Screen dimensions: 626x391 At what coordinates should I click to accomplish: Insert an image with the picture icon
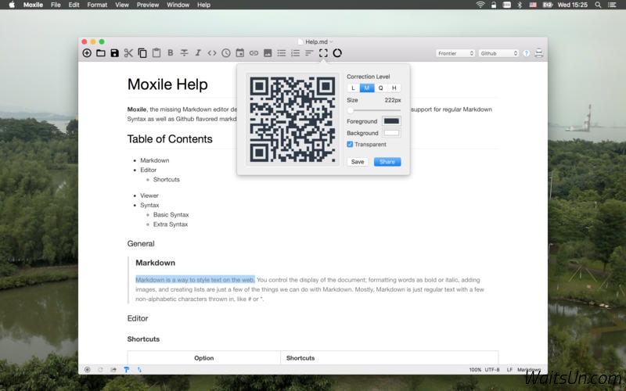(268, 53)
